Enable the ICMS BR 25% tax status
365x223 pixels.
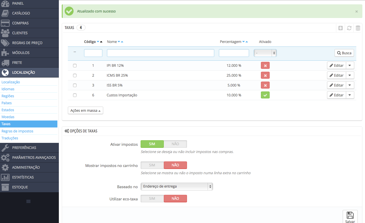(x=265, y=75)
